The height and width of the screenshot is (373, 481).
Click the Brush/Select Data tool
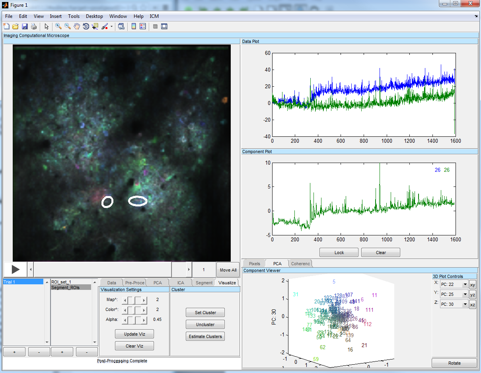104,27
